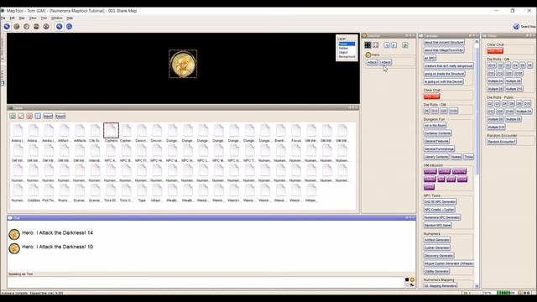The height and width of the screenshot is (302, 537).
Task: Run the Attack macro for Hero
Action: tap(372, 62)
